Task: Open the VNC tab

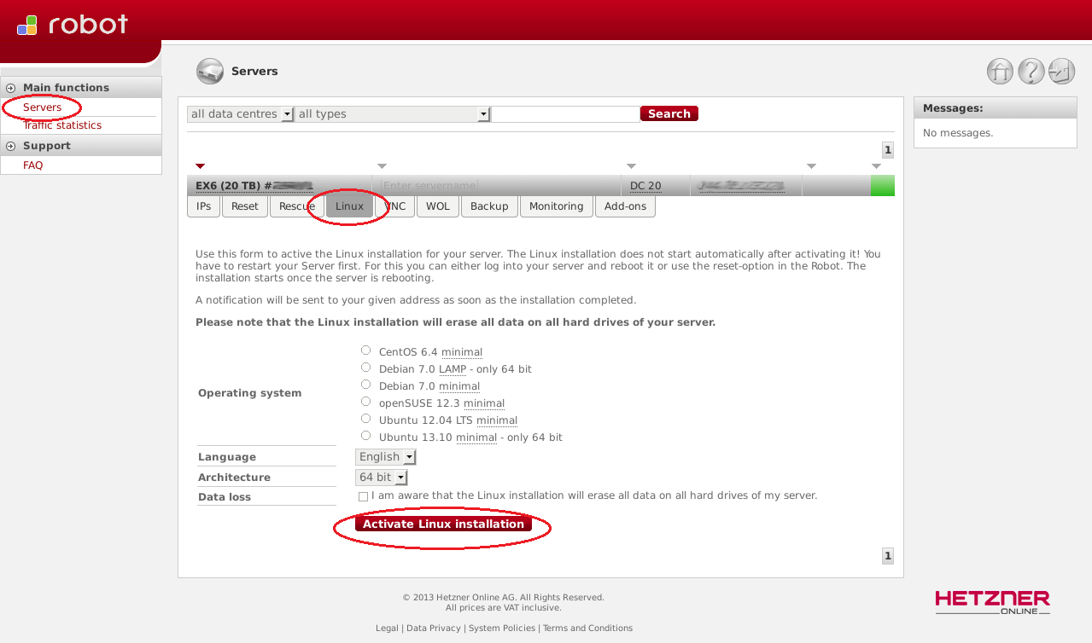Action: pyautogui.click(x=394, y=206)
